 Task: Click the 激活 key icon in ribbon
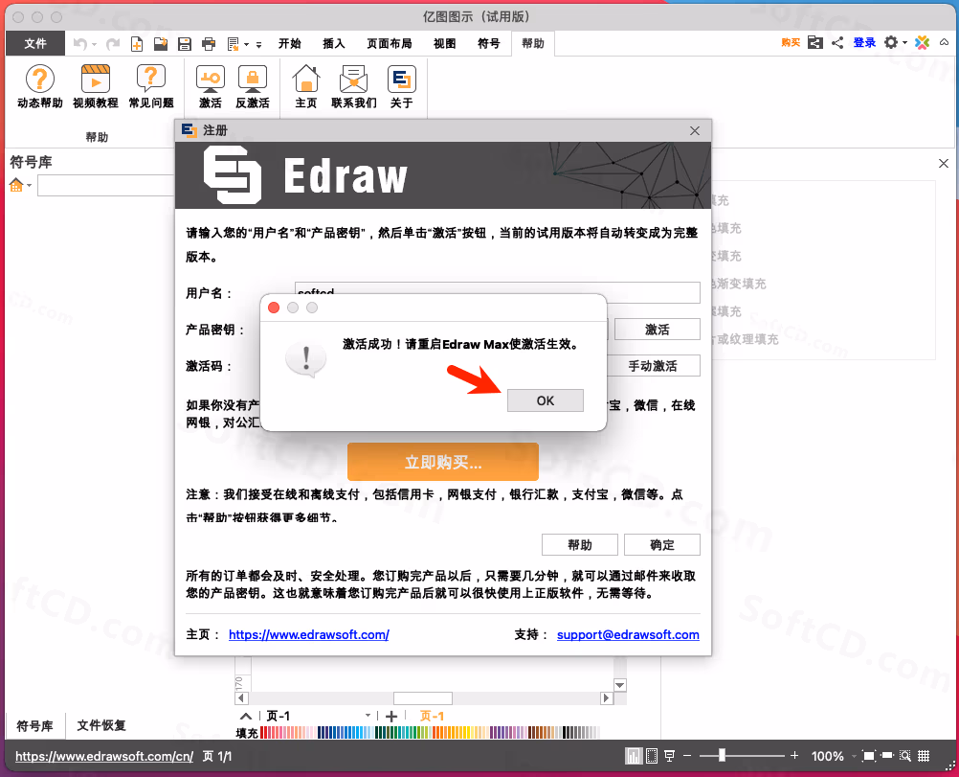point(211,86)
